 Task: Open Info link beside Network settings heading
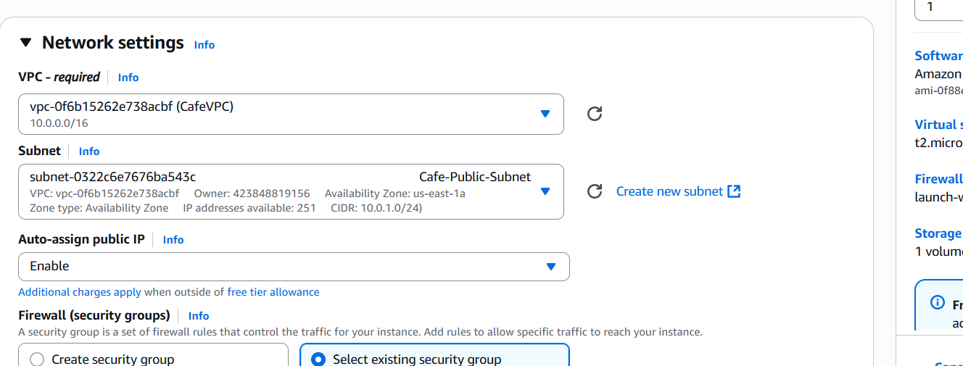[x=204, y=45]
